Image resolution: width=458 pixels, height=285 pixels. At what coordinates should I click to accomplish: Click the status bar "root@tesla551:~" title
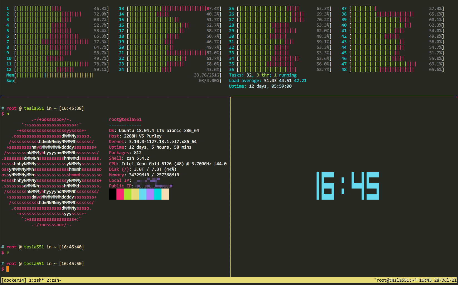click(x=395, y=280)
